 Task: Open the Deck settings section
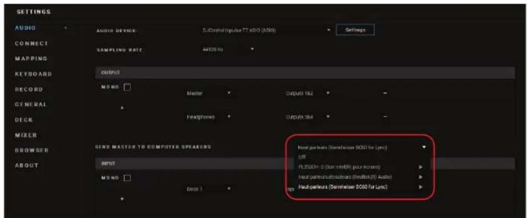[x=24, y=120]
